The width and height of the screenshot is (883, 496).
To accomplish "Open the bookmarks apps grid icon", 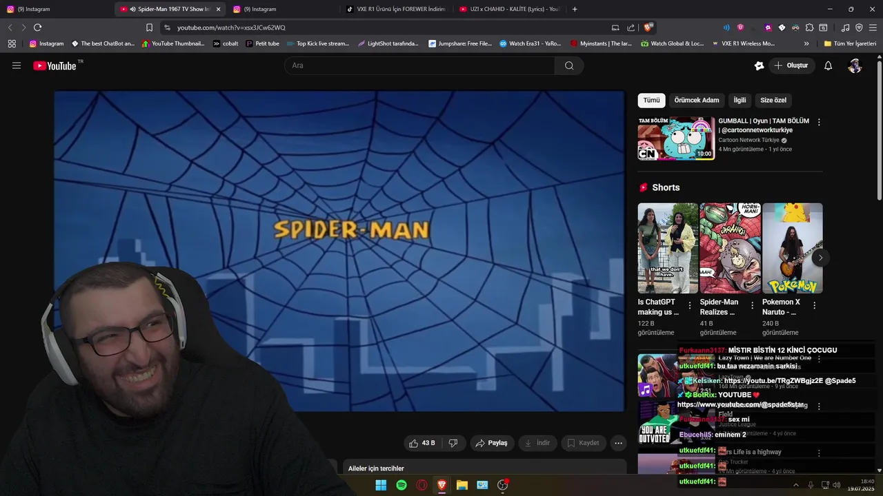I will click(x=12, y=43).
